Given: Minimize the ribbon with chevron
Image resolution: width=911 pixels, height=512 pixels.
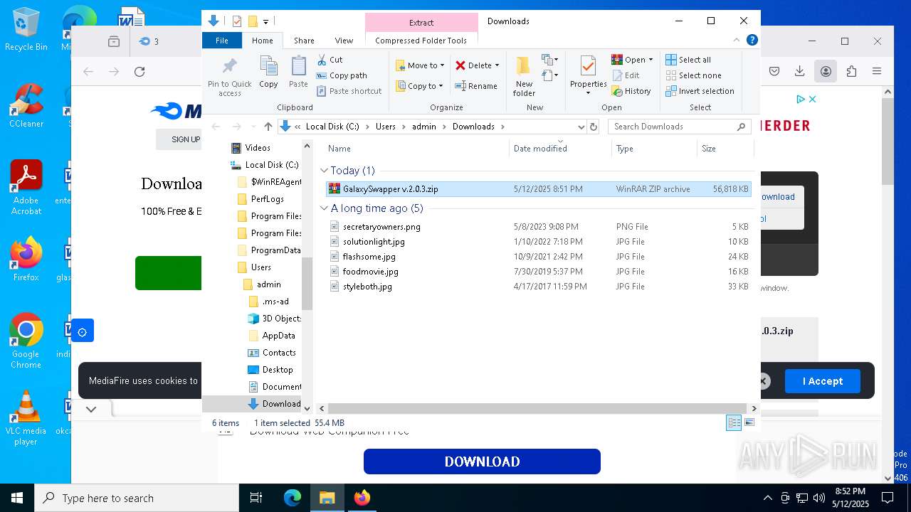Looking at the screenshot, I should tap(737, 41).
